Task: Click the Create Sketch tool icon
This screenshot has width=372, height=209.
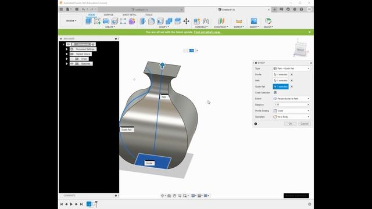Action: (x=97, y=21)
